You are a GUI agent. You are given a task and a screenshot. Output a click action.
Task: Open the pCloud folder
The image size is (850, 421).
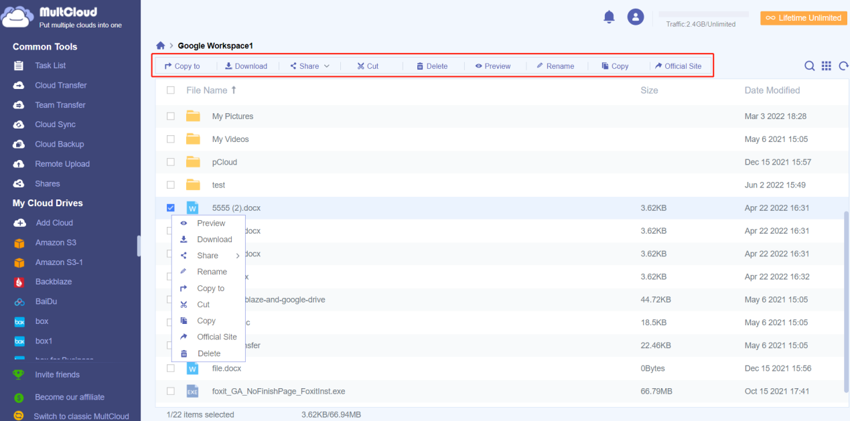[x=224, y=162]
